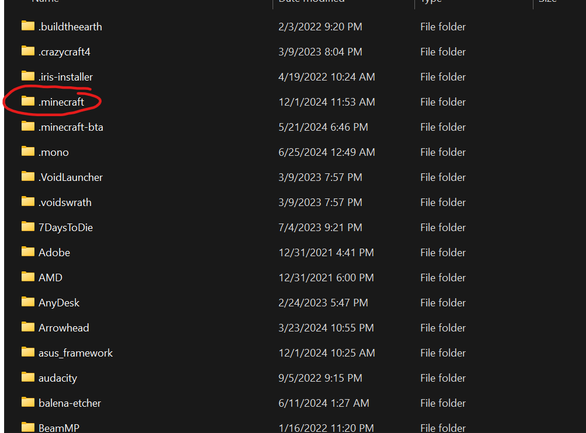The height and width of the screenshot is (433, 586).
Task: Click the date "3/23/2024 10:55 PM"
Action: (x=326, y=328)
